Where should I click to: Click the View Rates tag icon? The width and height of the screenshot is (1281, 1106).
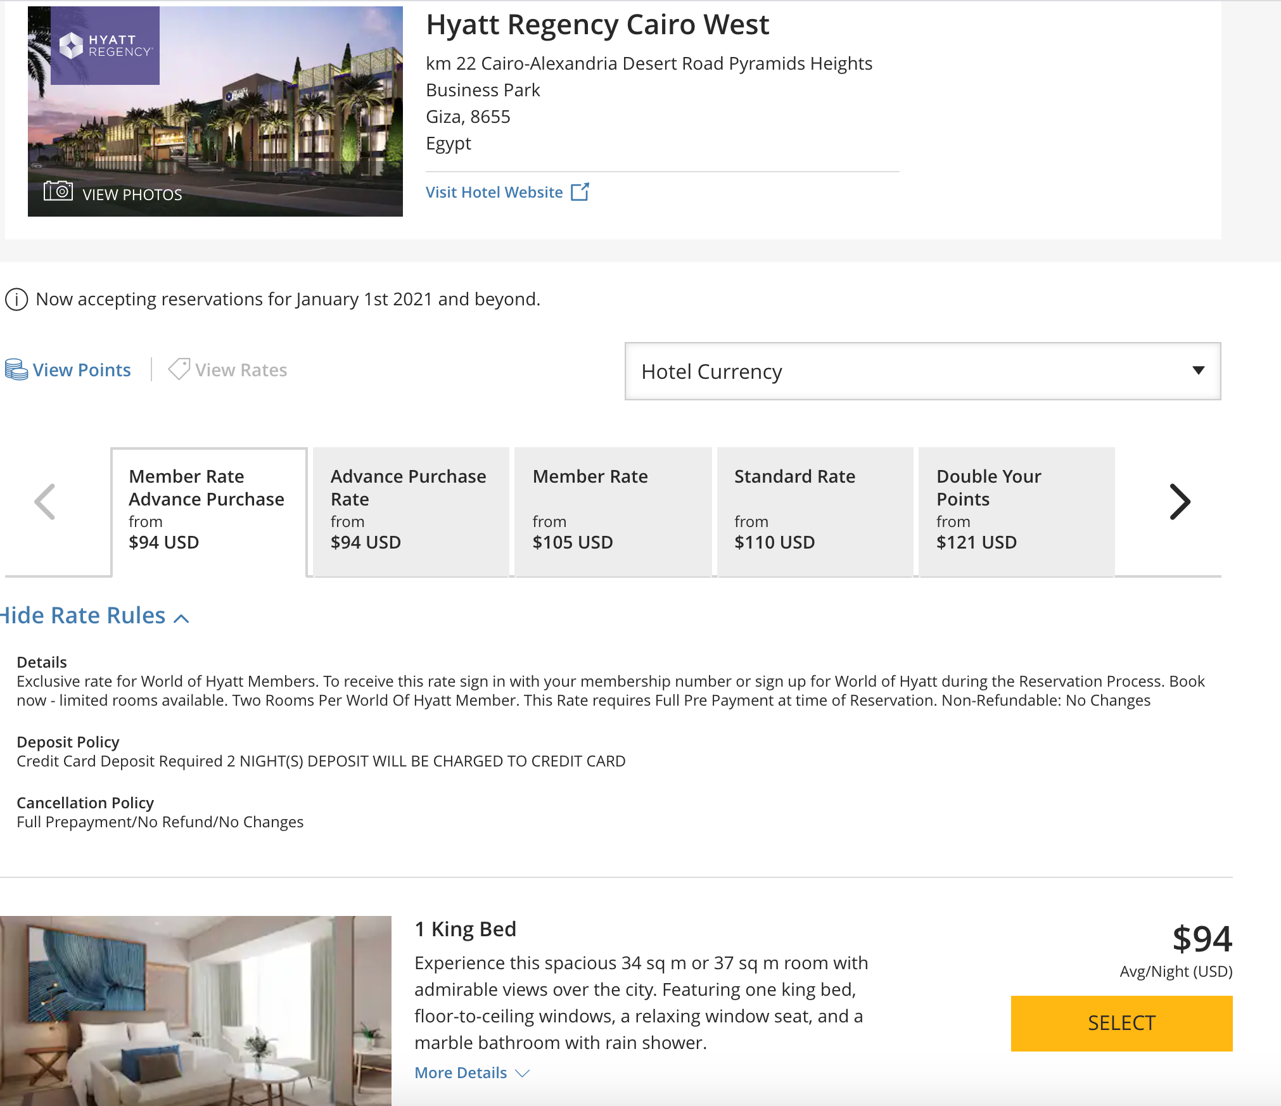179,369
